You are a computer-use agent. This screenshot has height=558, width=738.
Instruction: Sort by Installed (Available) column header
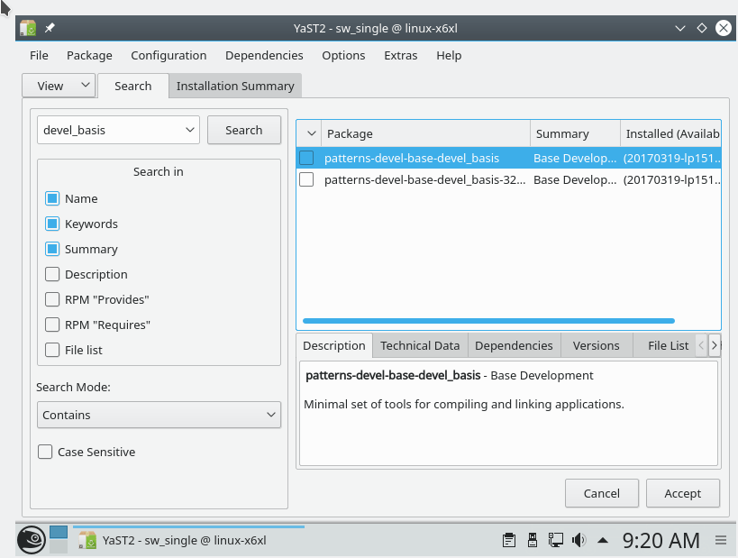point(670,133)
